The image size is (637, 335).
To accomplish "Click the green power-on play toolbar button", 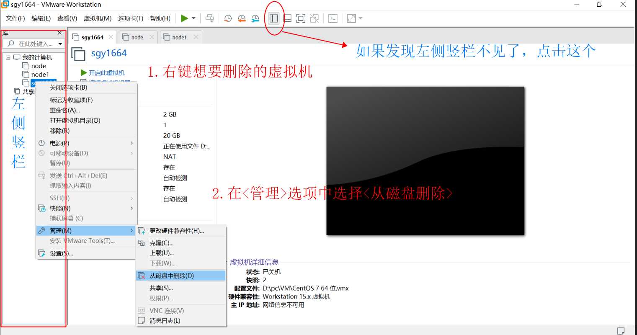I will [x=184, y=18].
